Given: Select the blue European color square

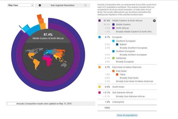Looking at the screenshot, I should point(100,37).
